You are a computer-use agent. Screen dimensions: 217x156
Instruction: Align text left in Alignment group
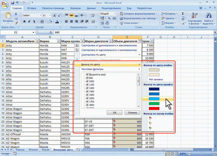tap(66, 21)
